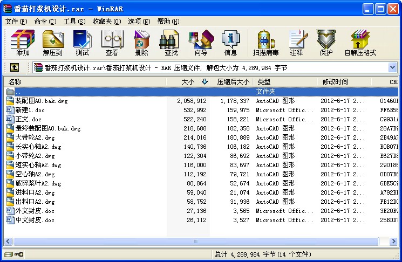This screenshot has width=402, height=262.
Task: Sort by 类型 column header
Action: (285, 82)
